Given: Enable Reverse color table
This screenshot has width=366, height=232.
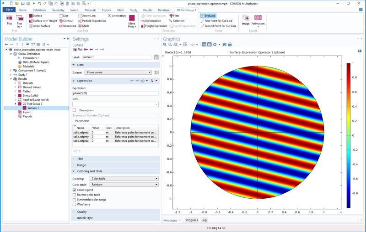Looking at the screenshot, I should click(75, 195).
